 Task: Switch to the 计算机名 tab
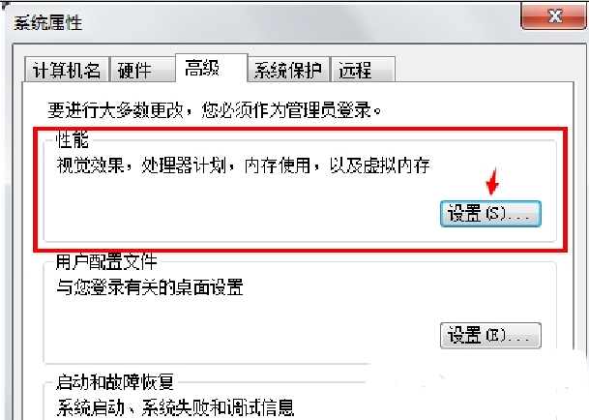point(67,70)
